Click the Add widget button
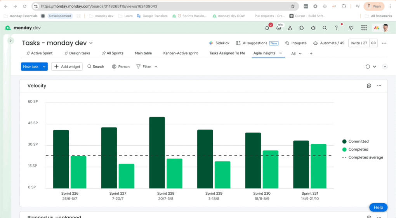The width and height of the screenshot is (396, 218). pos(67,67)
